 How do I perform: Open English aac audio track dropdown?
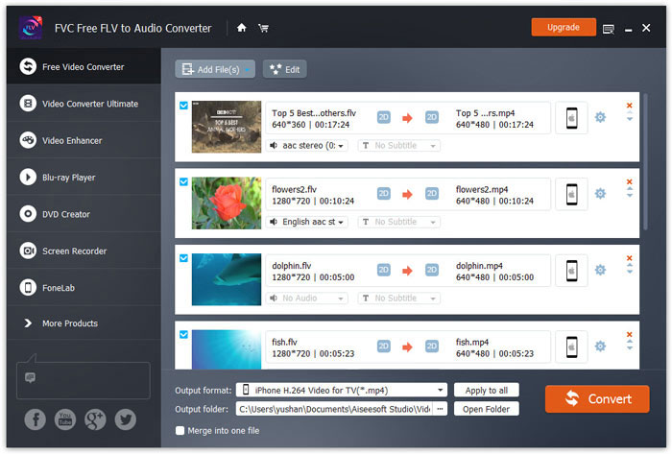[307, 222]
